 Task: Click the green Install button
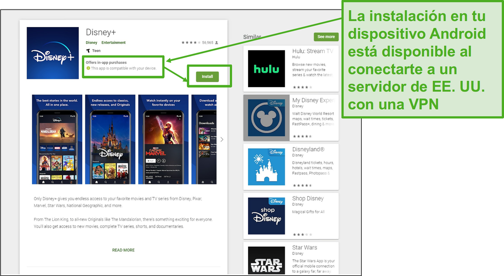pos(207,76)
